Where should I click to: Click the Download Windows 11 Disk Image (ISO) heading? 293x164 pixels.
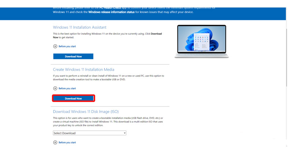(86, 112)
